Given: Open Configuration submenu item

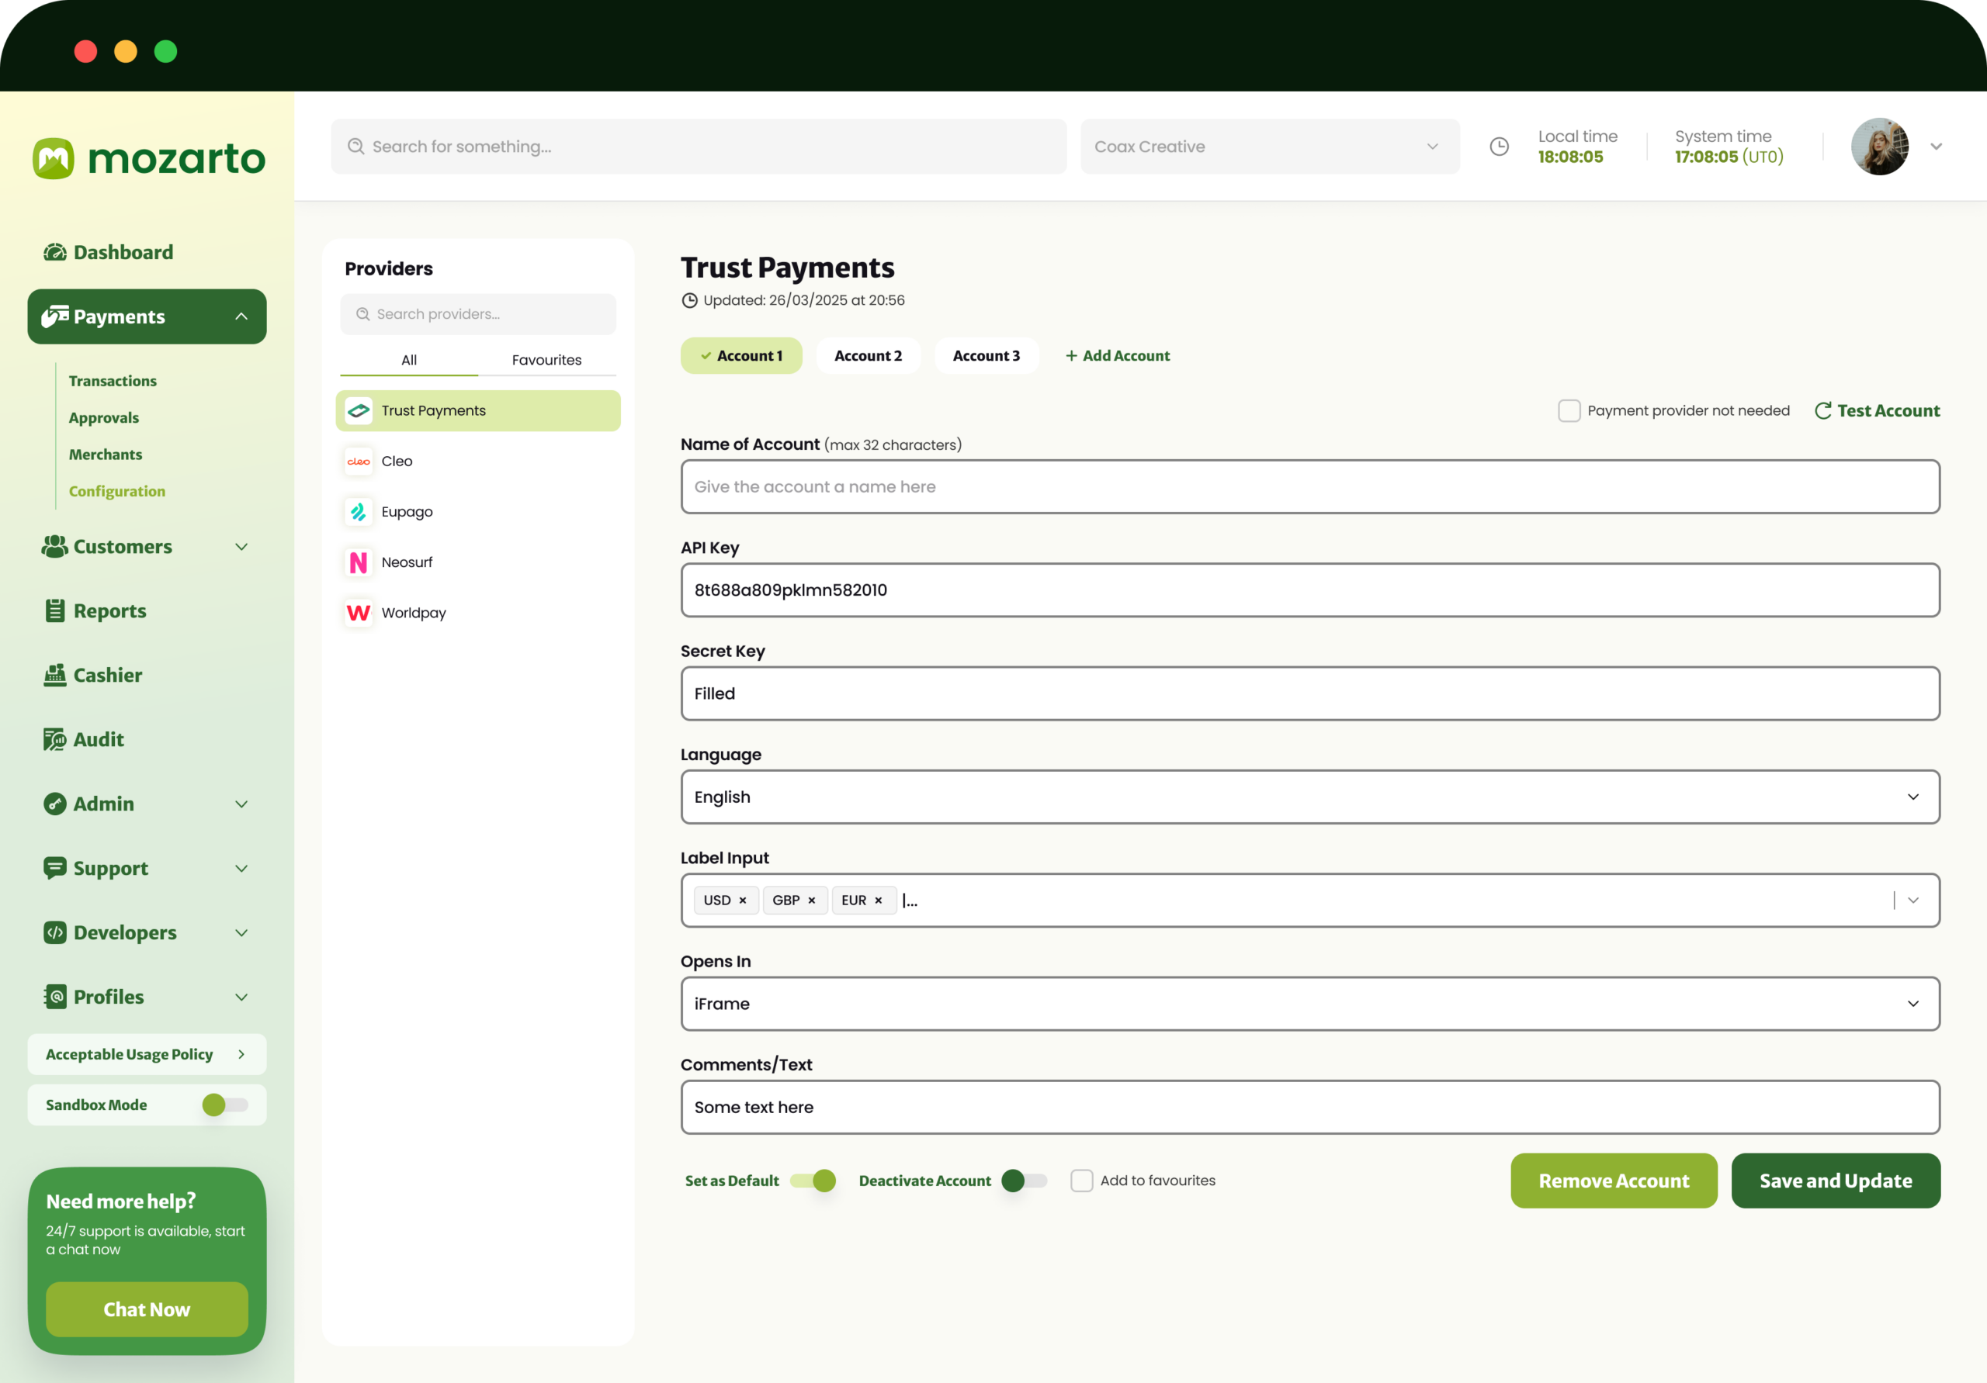Looking at the screenshot, I should click(x=117, y=491).
